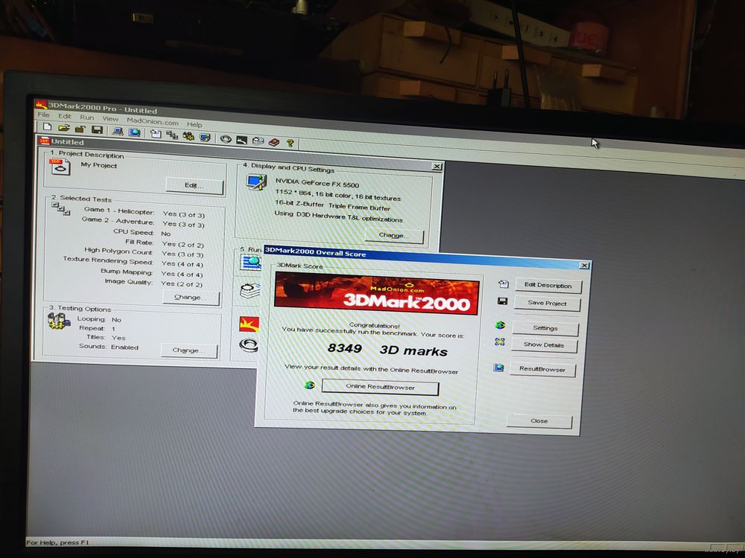The image size is (745, 558).
Task: Open the MadOnion.com menu
Action: 153,121
